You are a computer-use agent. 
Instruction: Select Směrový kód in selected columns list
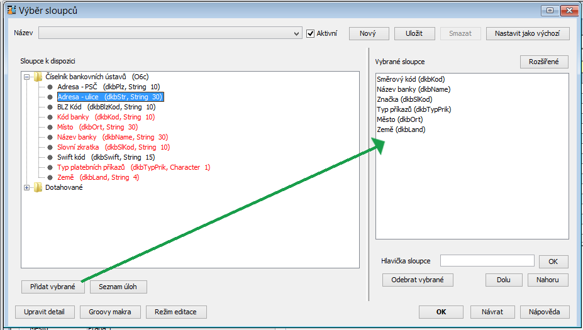coord(410,79)
